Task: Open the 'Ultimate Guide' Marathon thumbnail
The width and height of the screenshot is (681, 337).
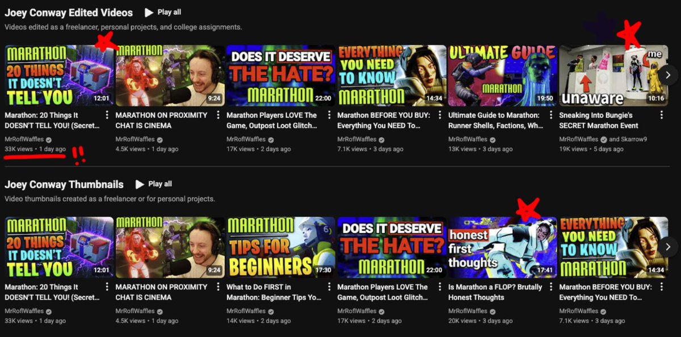Action: point(503,76)
